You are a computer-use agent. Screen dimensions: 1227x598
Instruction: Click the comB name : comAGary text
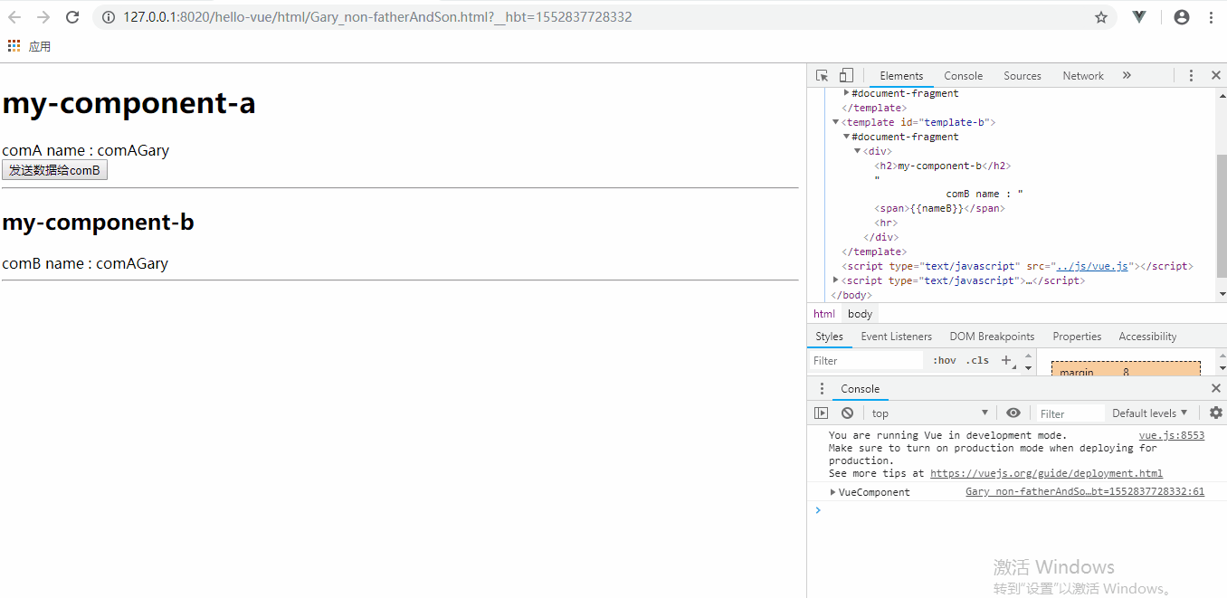85,263
